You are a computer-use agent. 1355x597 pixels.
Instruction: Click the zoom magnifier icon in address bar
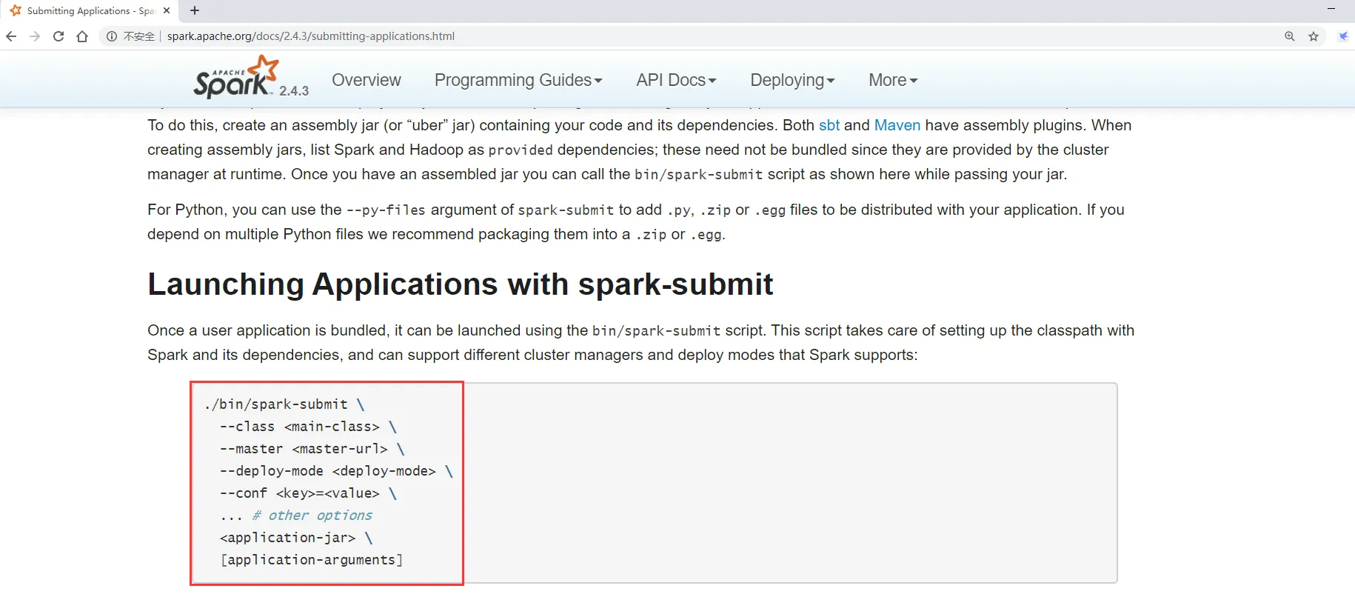[x=1289, y=36]
